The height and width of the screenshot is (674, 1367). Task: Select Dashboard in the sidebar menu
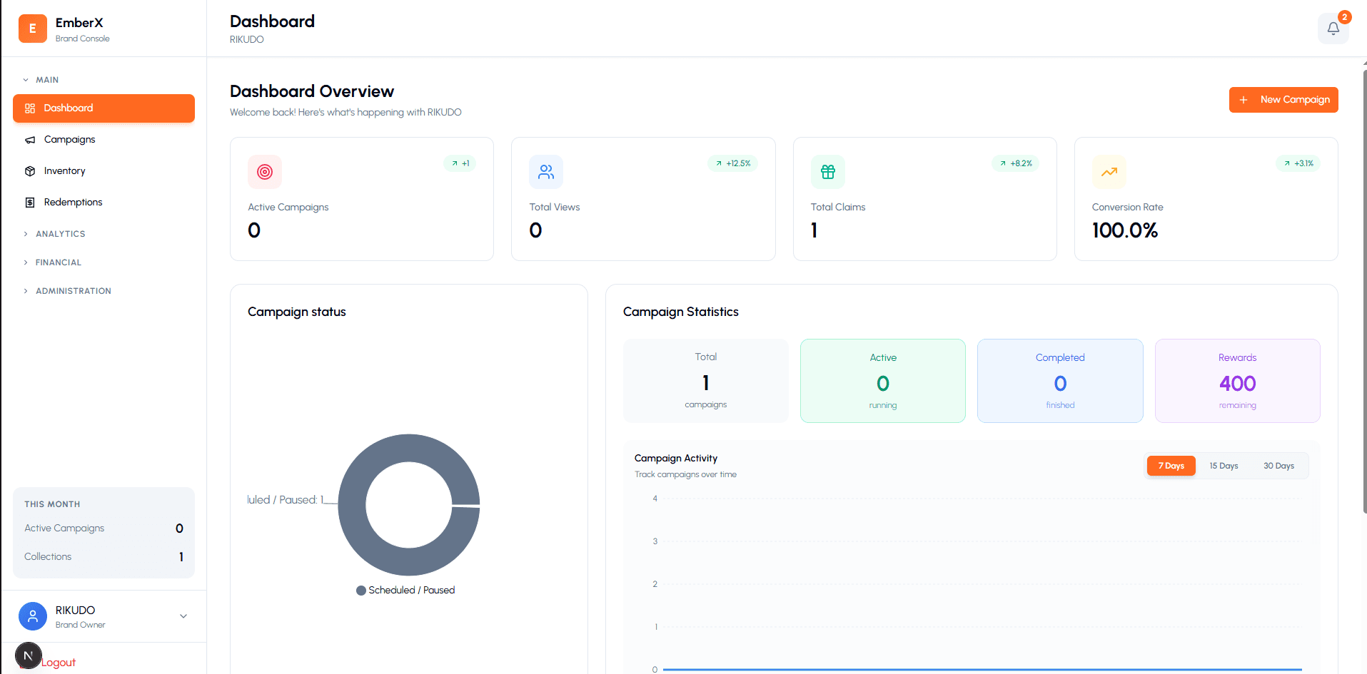click(x=69, y=108)
